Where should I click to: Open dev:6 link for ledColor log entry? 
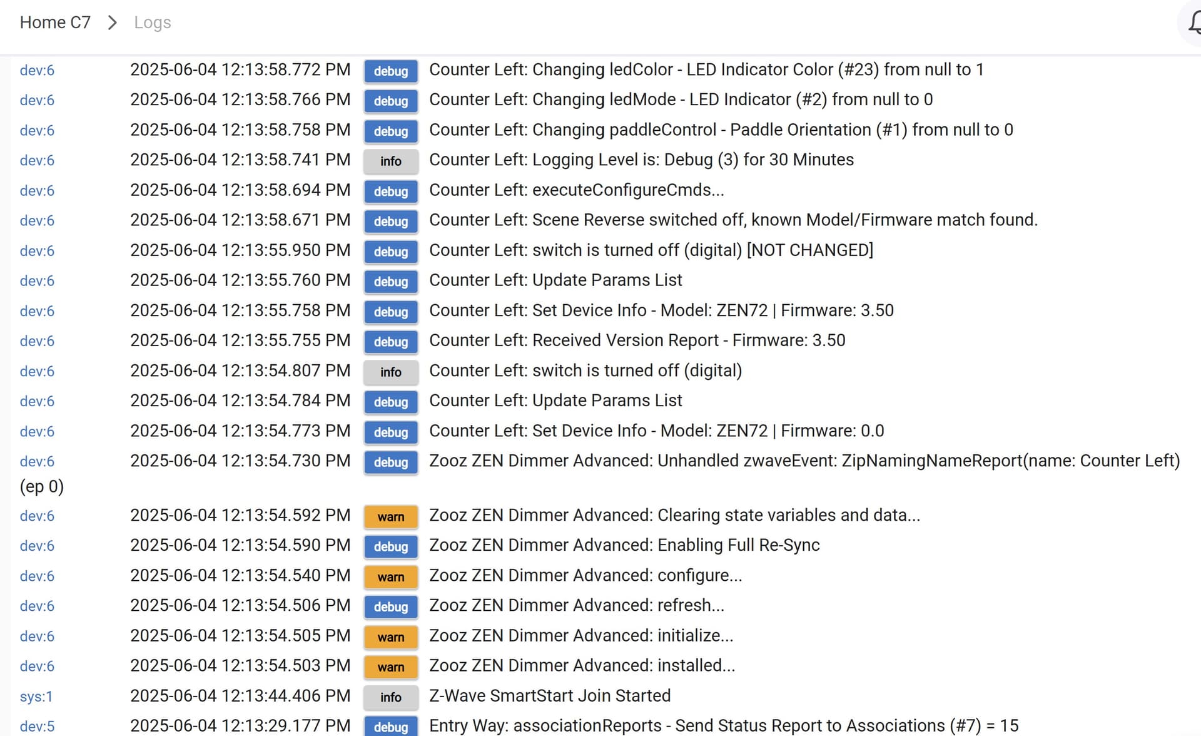click(37, 70)
